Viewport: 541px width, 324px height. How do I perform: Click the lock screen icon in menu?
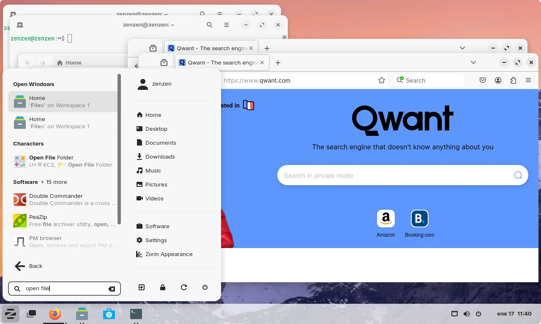tap(163, 287)
